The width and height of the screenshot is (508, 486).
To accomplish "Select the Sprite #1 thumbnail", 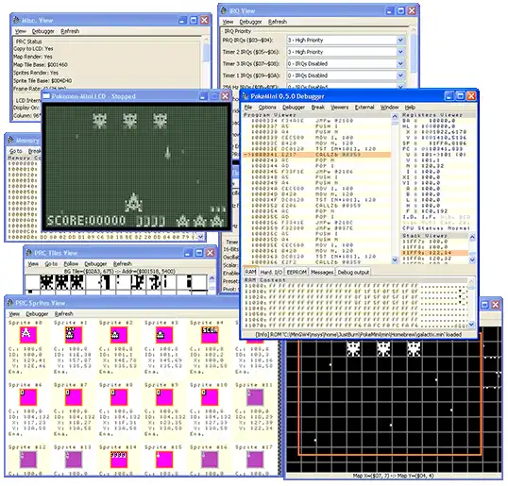I will (74, 334).
